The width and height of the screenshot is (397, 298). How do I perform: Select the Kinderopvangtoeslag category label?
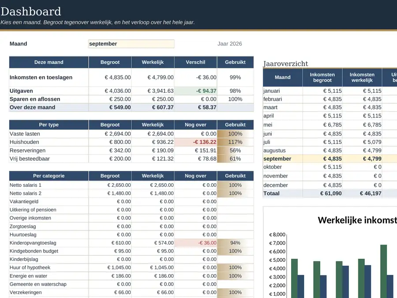[33, 243]
